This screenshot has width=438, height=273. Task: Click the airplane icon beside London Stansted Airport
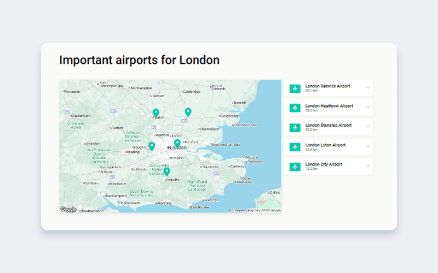(x=295, y=128)
